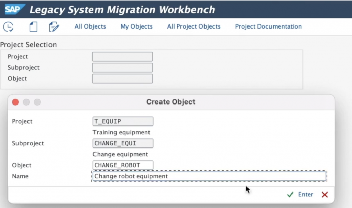The image size is (352, 208).
Task: Click the Create new document icon
Action: (33, 26)
